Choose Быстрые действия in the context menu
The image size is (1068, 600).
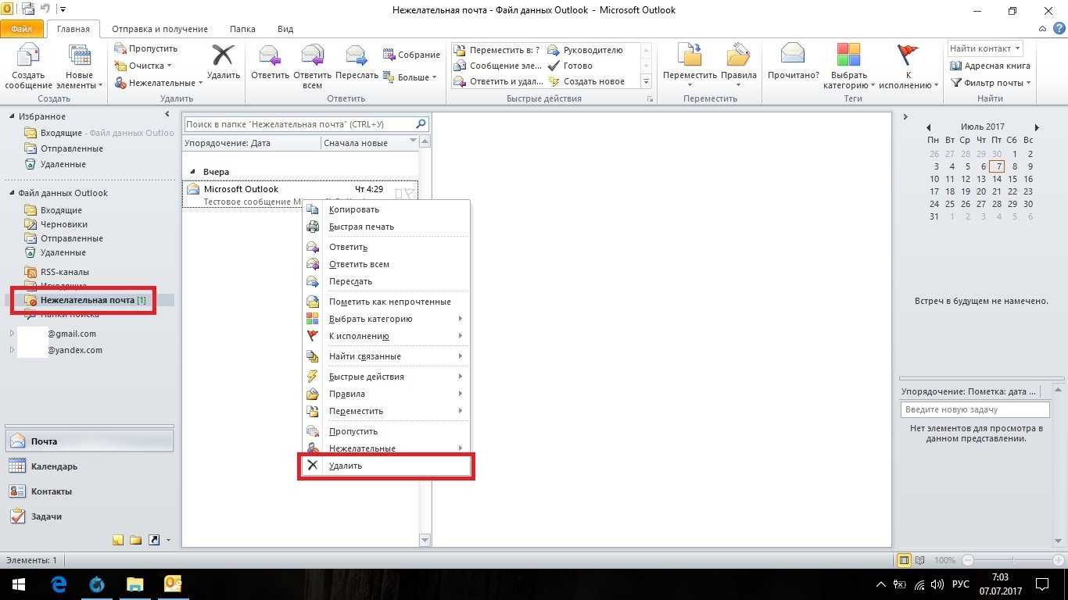(386, 377)
